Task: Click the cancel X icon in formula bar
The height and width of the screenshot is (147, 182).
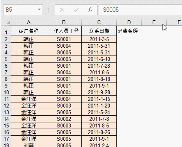Action: (62, 10)
